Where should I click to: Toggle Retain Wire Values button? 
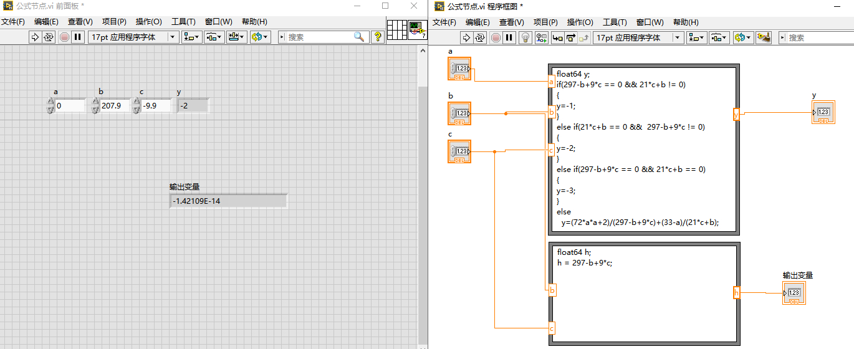pos(542,38)
